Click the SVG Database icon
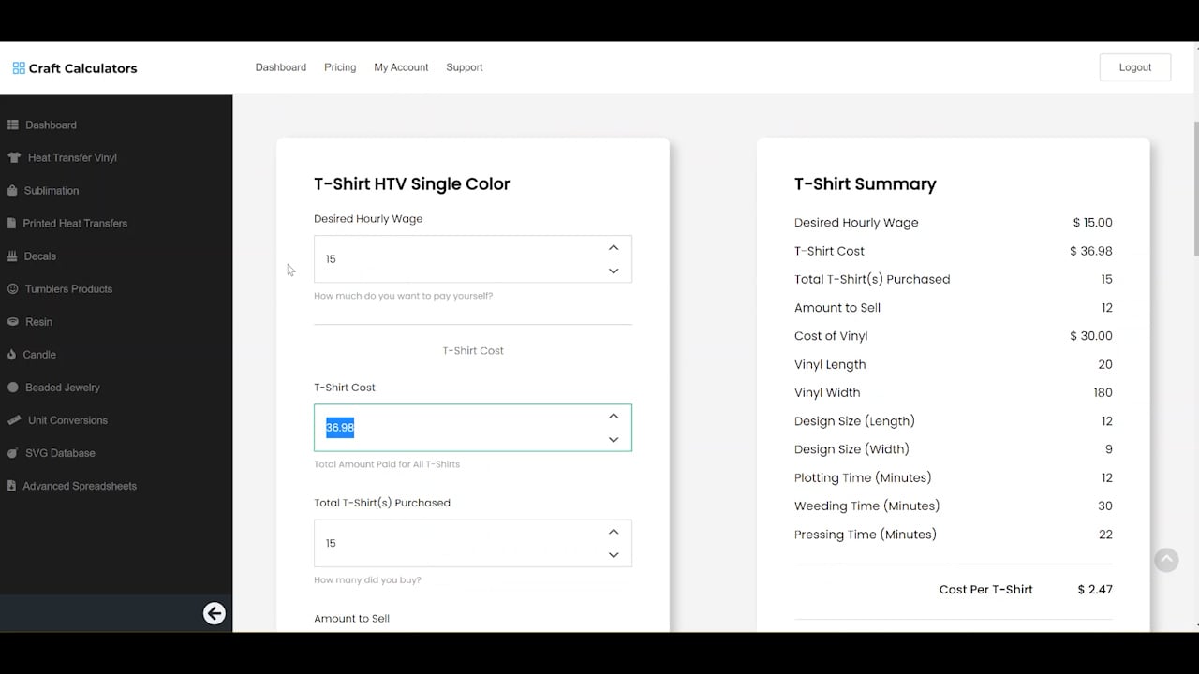The image size is (1199, 674). 13,453
